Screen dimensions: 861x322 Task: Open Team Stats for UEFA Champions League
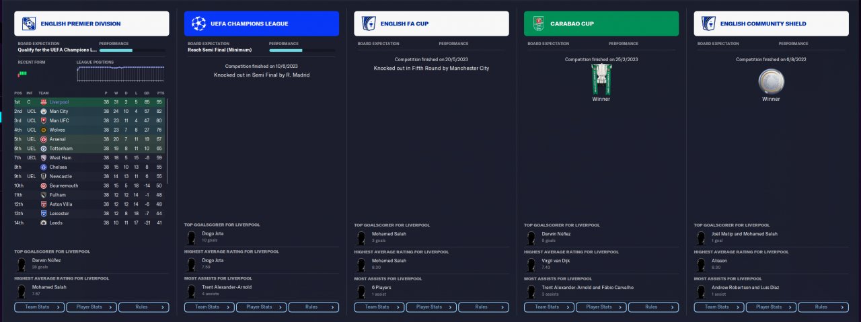point(210,307)
